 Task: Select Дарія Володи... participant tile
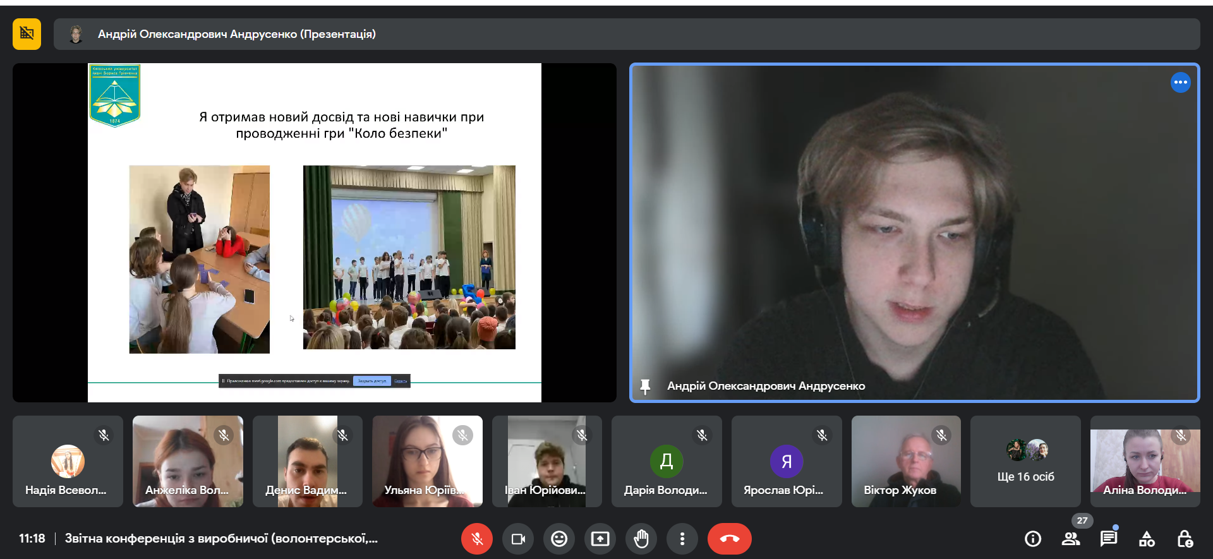[x=667, y=462]
